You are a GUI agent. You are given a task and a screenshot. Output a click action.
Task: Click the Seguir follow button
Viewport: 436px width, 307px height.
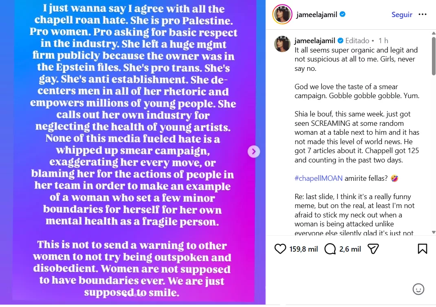402,15
